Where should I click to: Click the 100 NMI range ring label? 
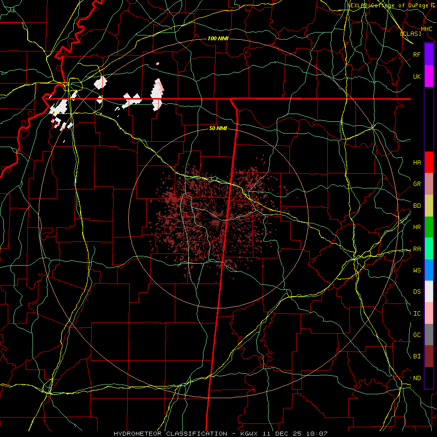click(x=218, y=38)
